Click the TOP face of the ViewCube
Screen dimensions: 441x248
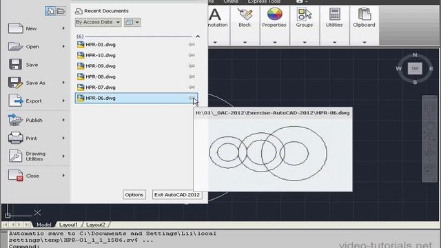pos(415,68)
